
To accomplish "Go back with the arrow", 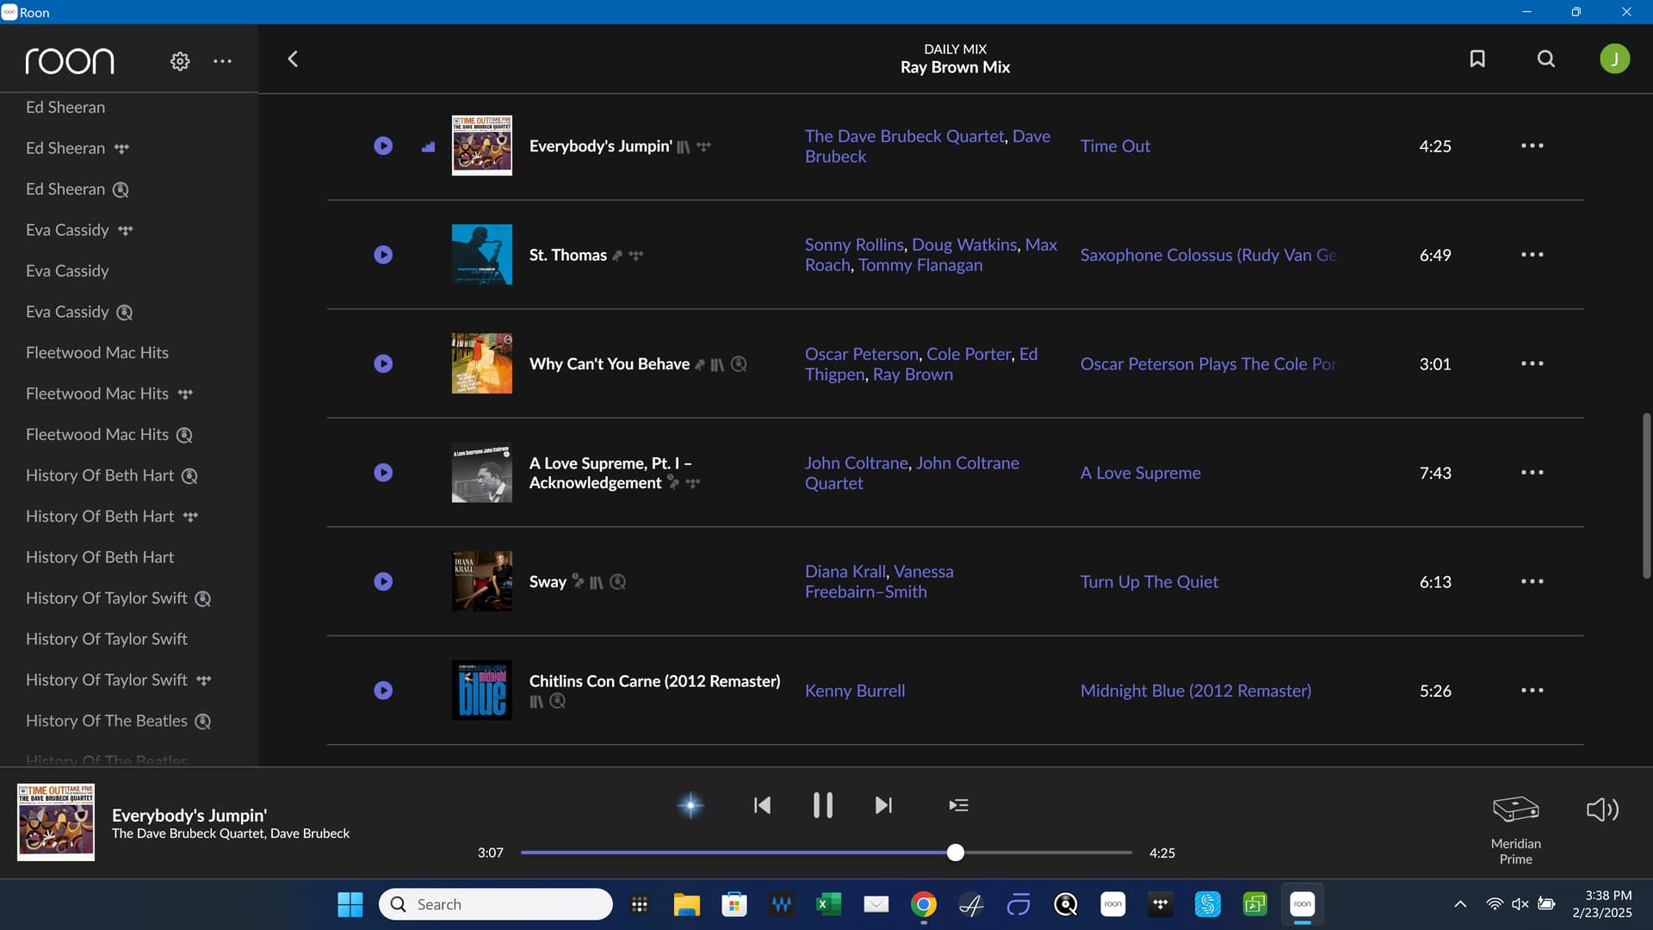I will (293, 59).
